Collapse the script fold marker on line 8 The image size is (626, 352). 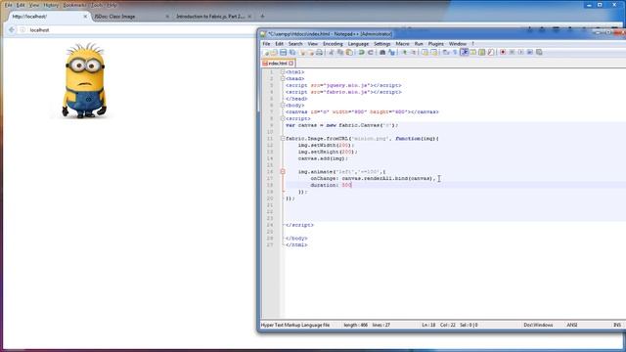tap(283, 118)
